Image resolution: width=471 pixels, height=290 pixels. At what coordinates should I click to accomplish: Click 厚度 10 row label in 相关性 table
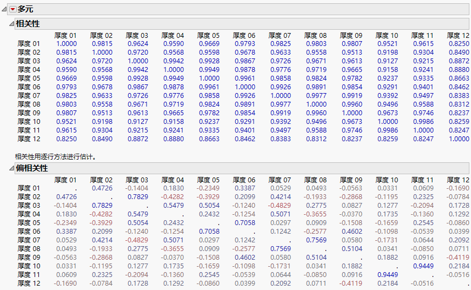[x=29, y=122]
